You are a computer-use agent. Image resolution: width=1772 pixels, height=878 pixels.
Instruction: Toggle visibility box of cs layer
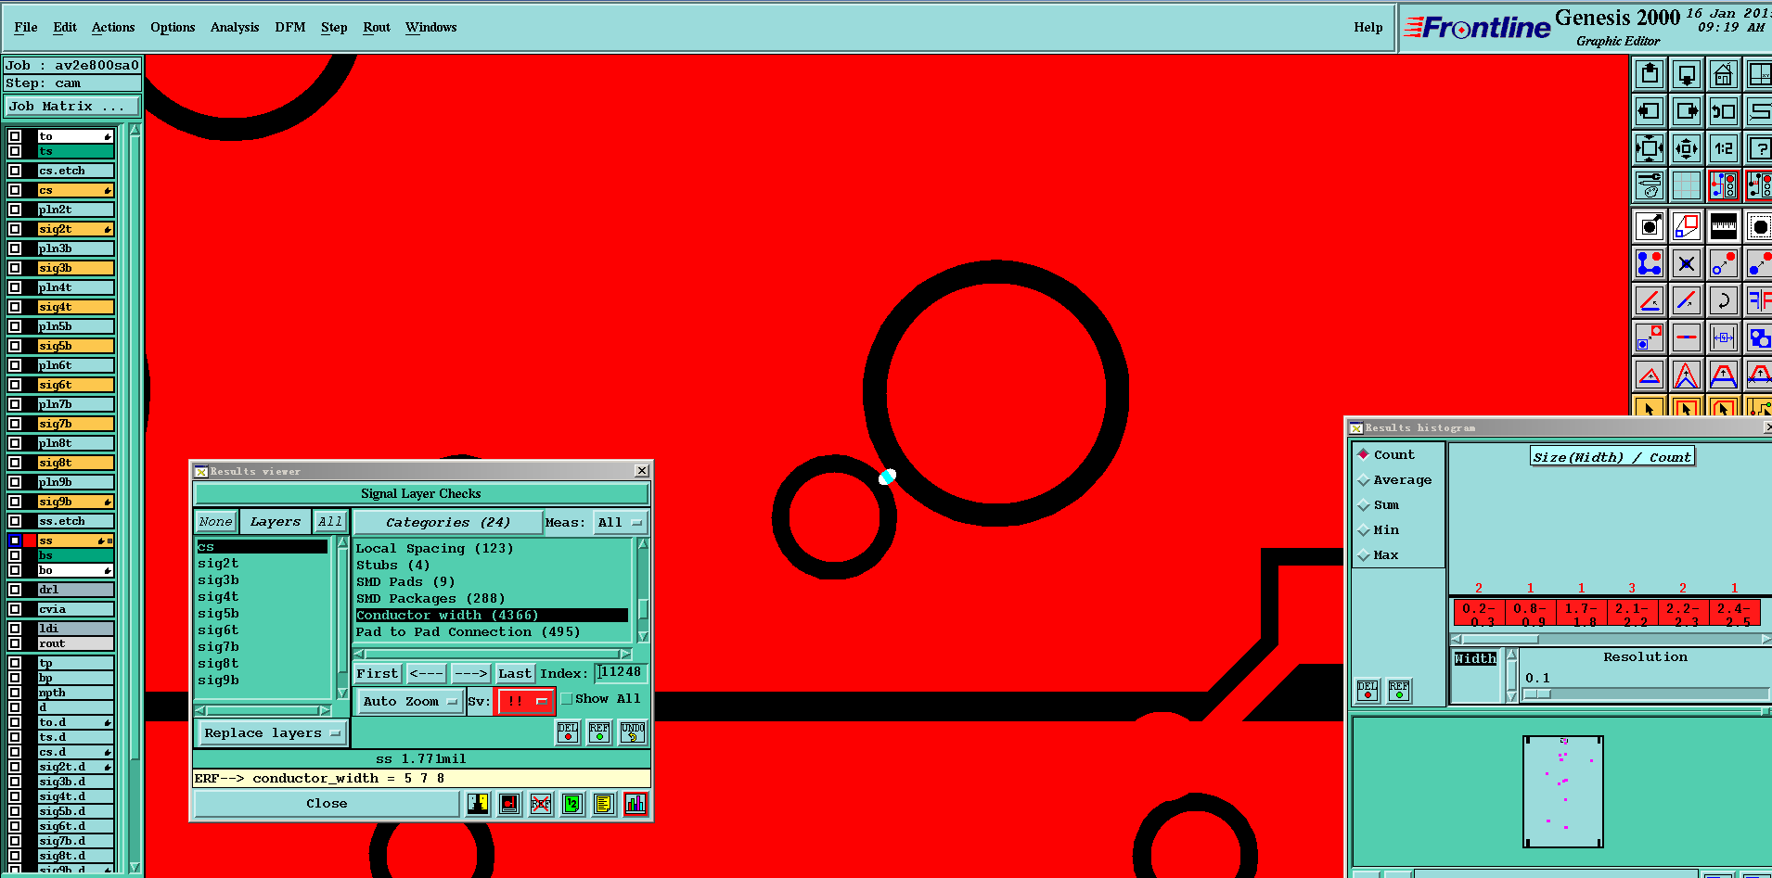[15, 190]
